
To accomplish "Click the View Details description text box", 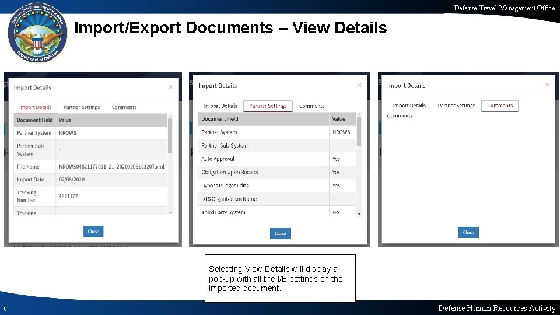I will pyautogui.click(x=280, y=278).
